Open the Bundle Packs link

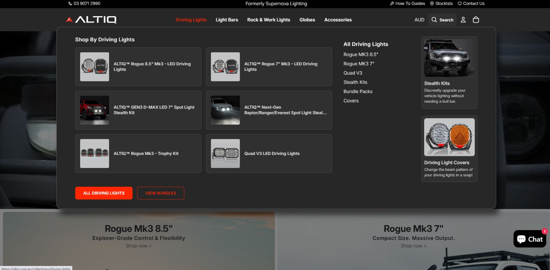[x=358, y=91]
